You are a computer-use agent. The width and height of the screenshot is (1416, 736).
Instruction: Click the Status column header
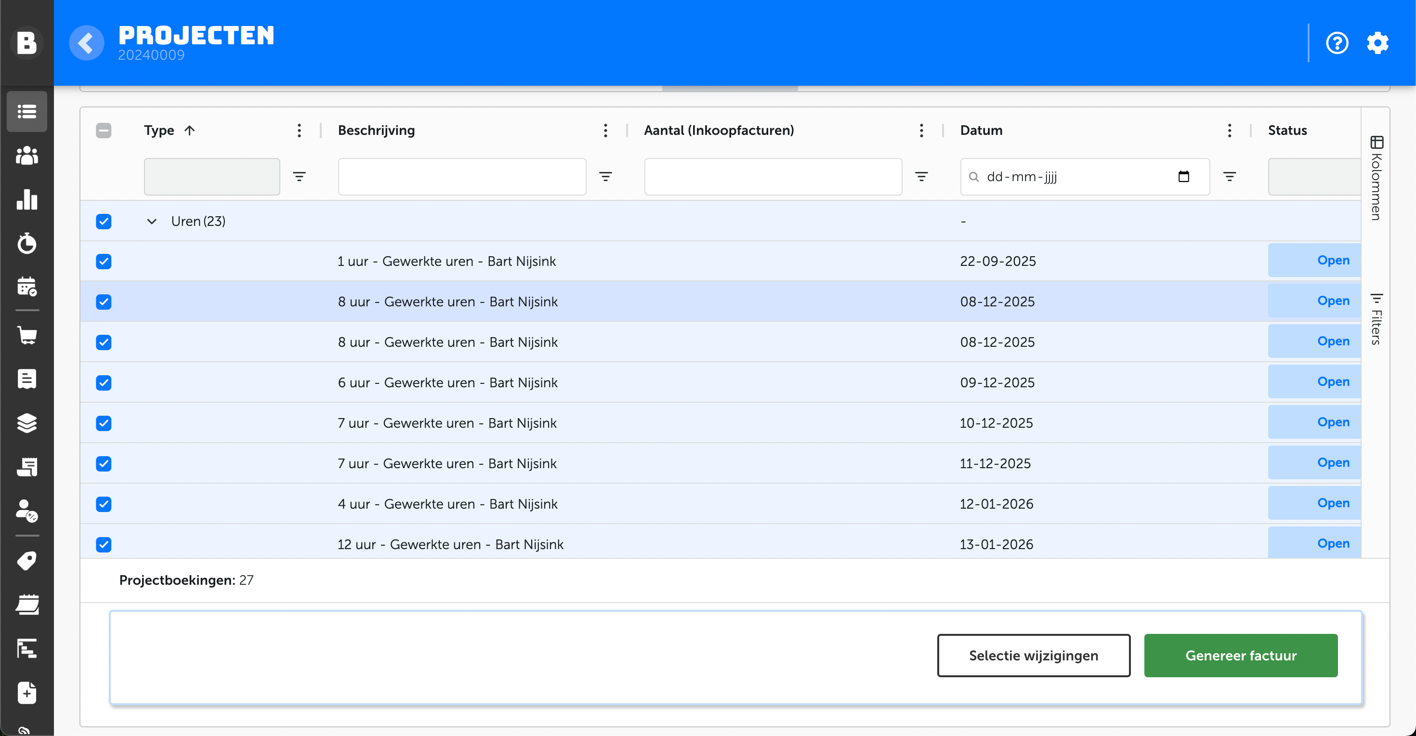point(1287,130)
